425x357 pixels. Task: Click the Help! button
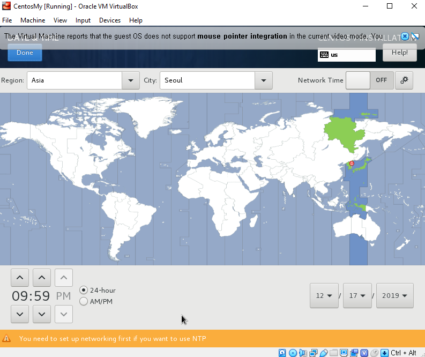tap(399, 53)
